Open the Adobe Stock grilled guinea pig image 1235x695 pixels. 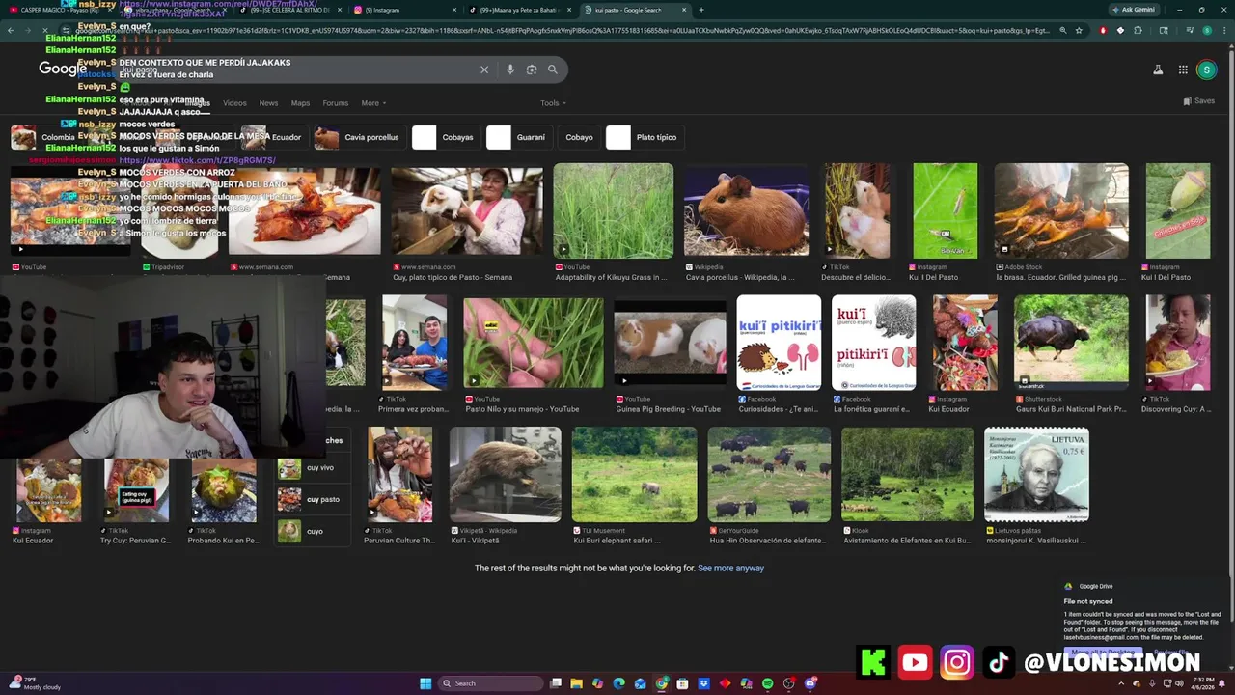point(1061,210)
